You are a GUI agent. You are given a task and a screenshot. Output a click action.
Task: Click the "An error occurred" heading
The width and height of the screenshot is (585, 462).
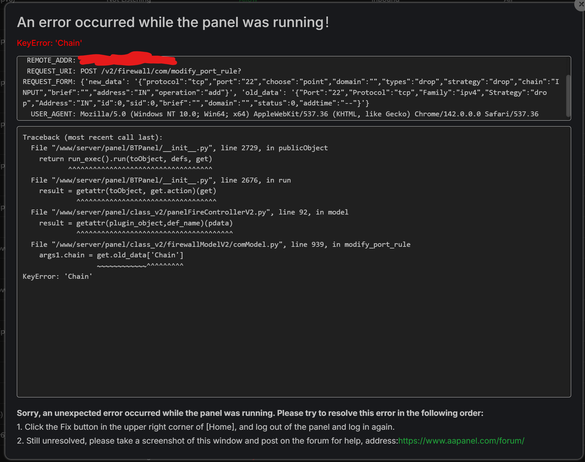[x=173, y=22]
